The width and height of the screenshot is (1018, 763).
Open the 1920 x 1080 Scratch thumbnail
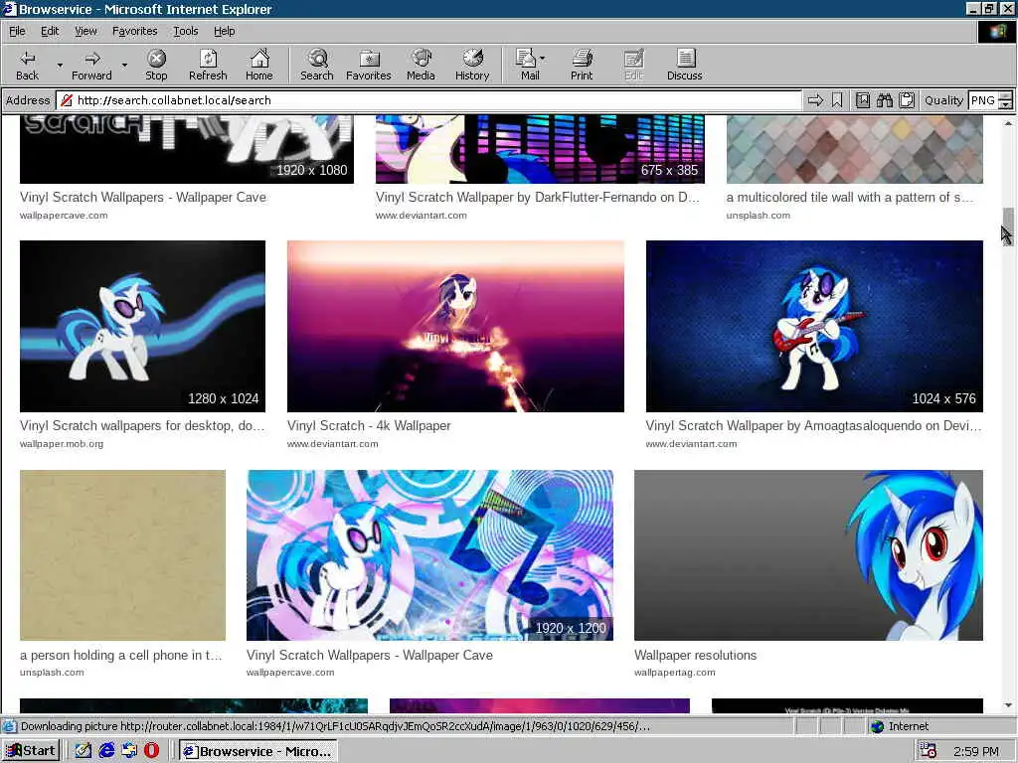[x=186, y=149]
